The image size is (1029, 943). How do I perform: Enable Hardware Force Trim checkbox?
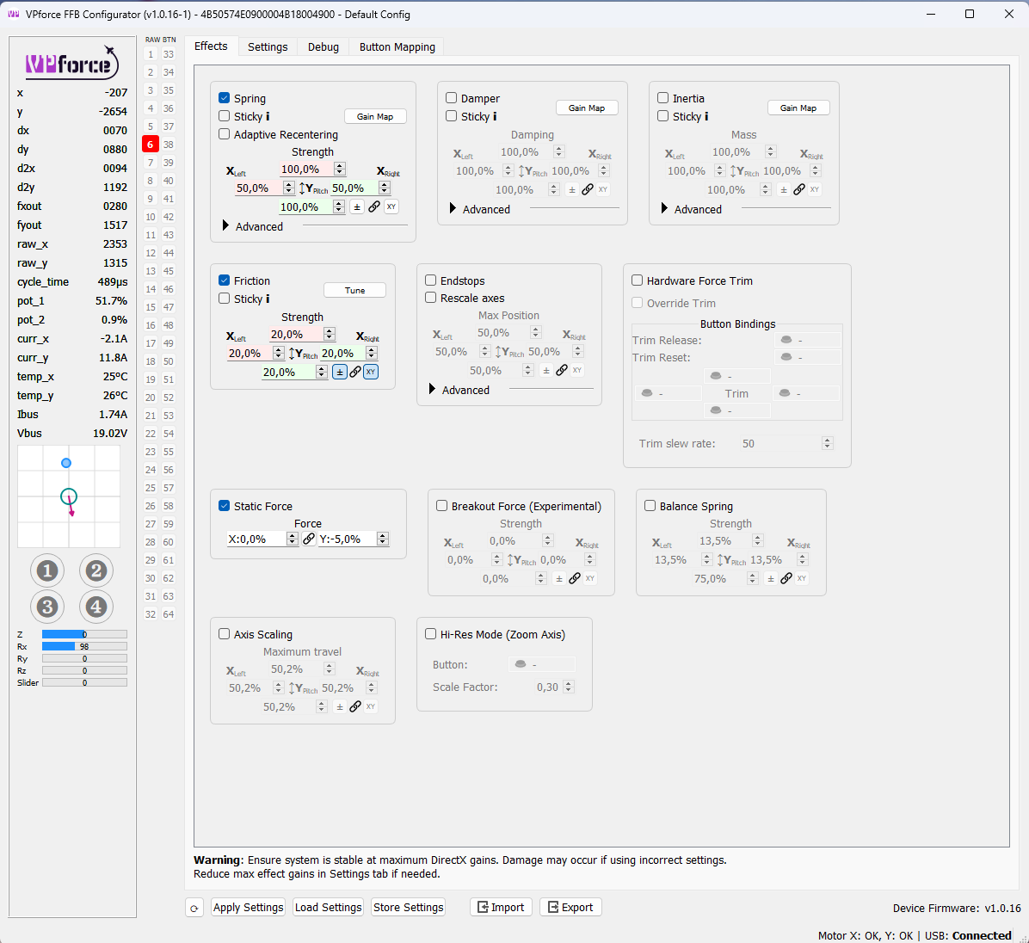point(638,280)
